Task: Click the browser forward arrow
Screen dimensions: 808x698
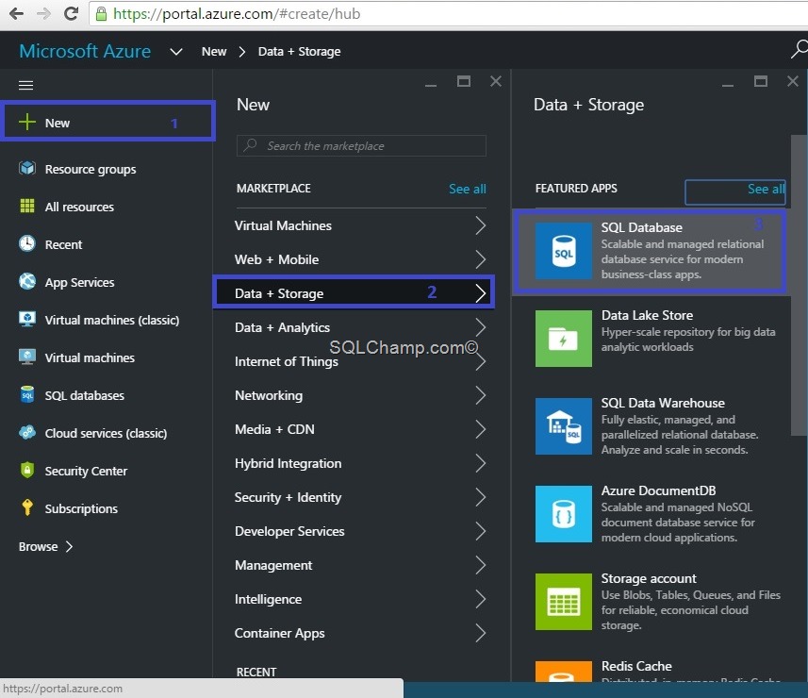Action: click(43, 13)
